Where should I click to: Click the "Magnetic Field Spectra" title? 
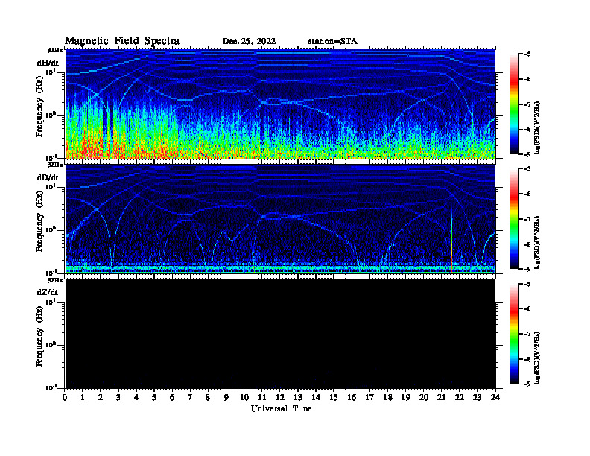tap(122, 41)
